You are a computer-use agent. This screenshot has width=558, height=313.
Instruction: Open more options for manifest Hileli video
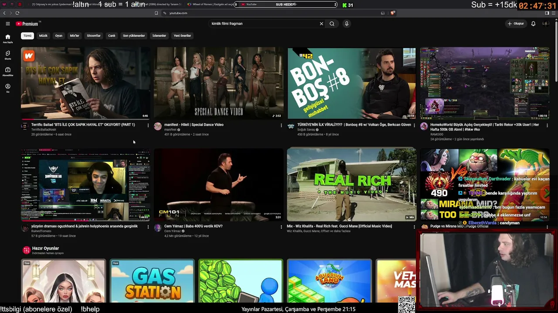pos(281,126)
